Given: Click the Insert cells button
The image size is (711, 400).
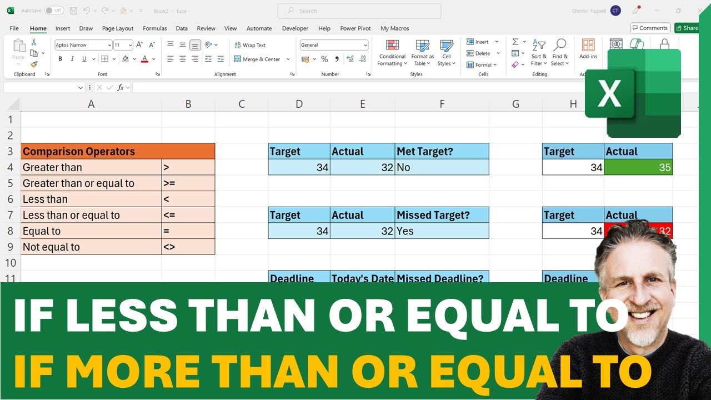Looking at the screenshot, I should 478,42.
